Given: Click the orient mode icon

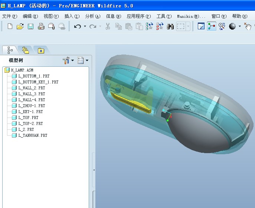Looking at the screenshot, I should click(222, 26).
